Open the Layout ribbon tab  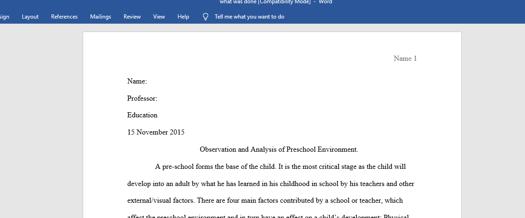pos(30,17)
